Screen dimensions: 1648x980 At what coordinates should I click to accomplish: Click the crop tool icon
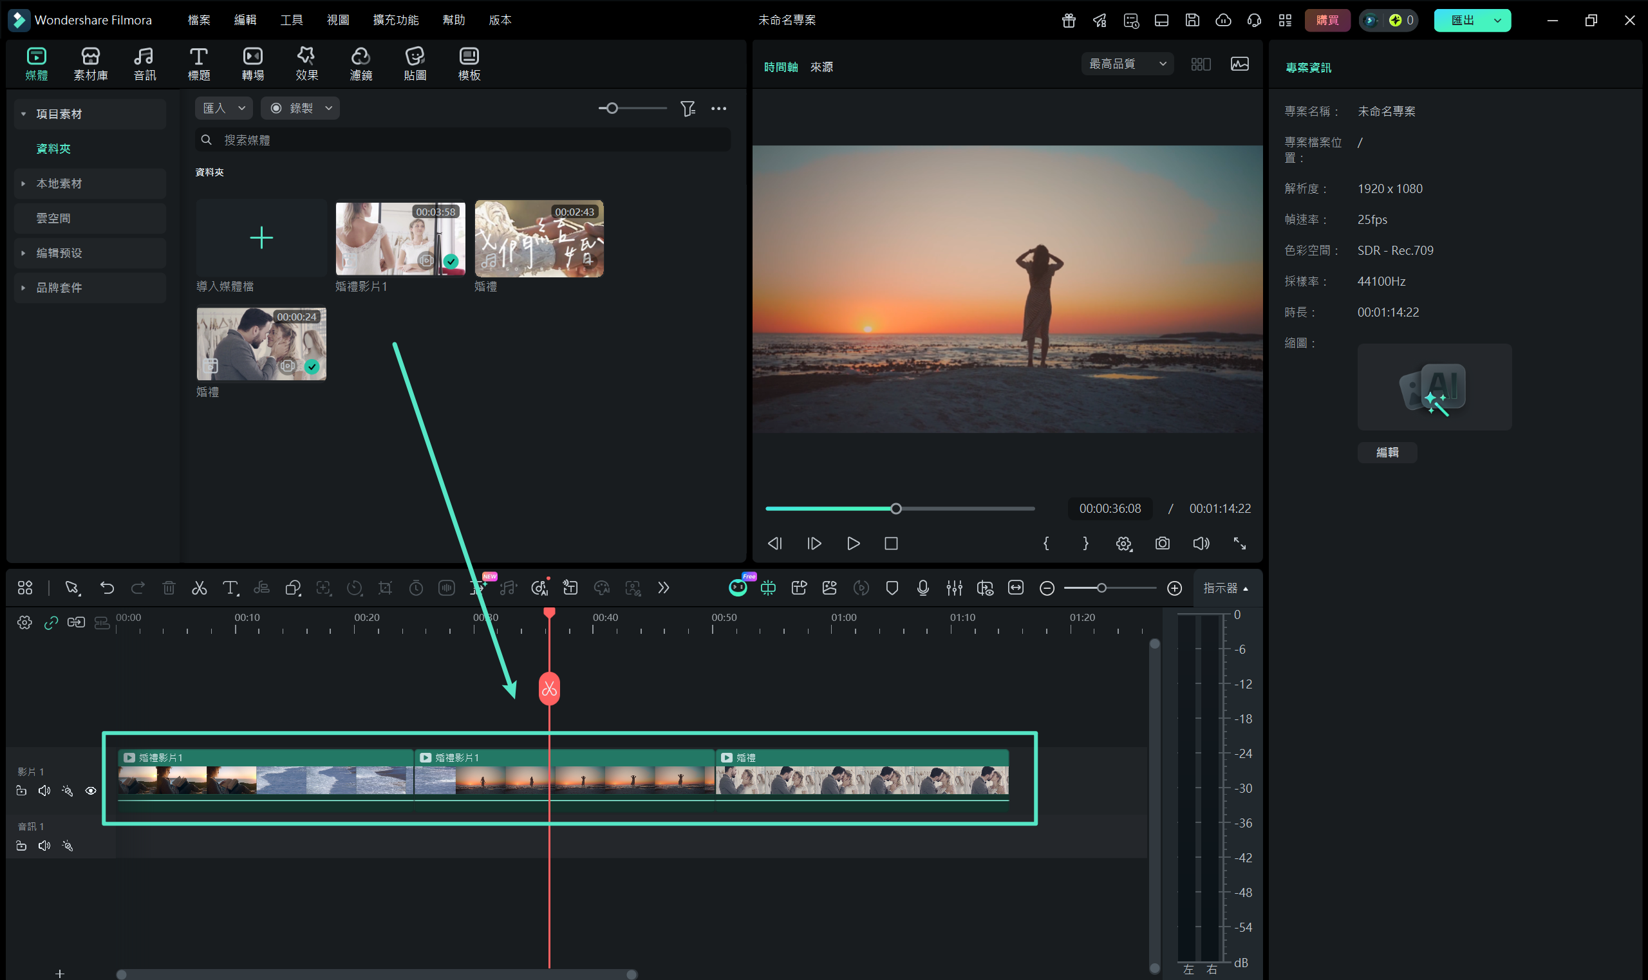point(385,587)
